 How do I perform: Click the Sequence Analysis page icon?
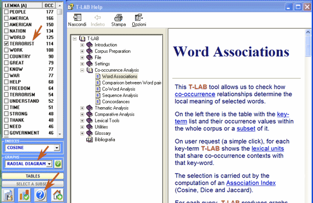point(98,95)
